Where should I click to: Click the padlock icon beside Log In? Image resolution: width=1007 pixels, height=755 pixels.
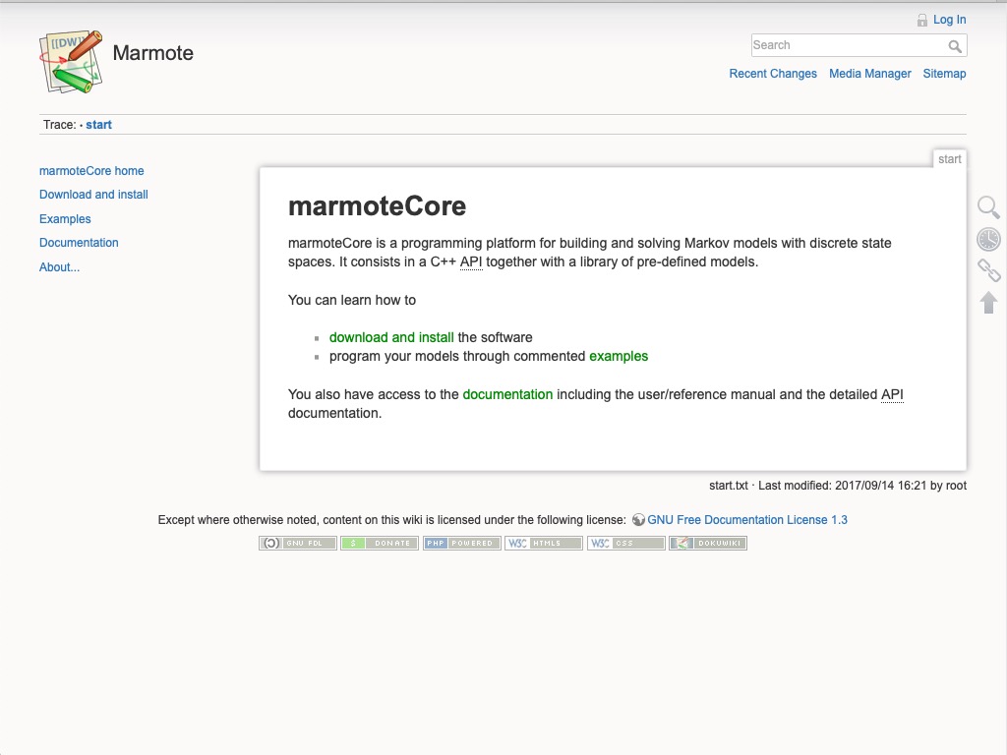point(922,19)
